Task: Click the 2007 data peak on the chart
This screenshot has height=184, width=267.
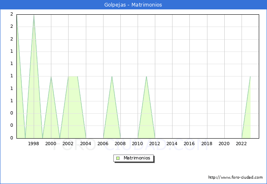Action: 112,76
